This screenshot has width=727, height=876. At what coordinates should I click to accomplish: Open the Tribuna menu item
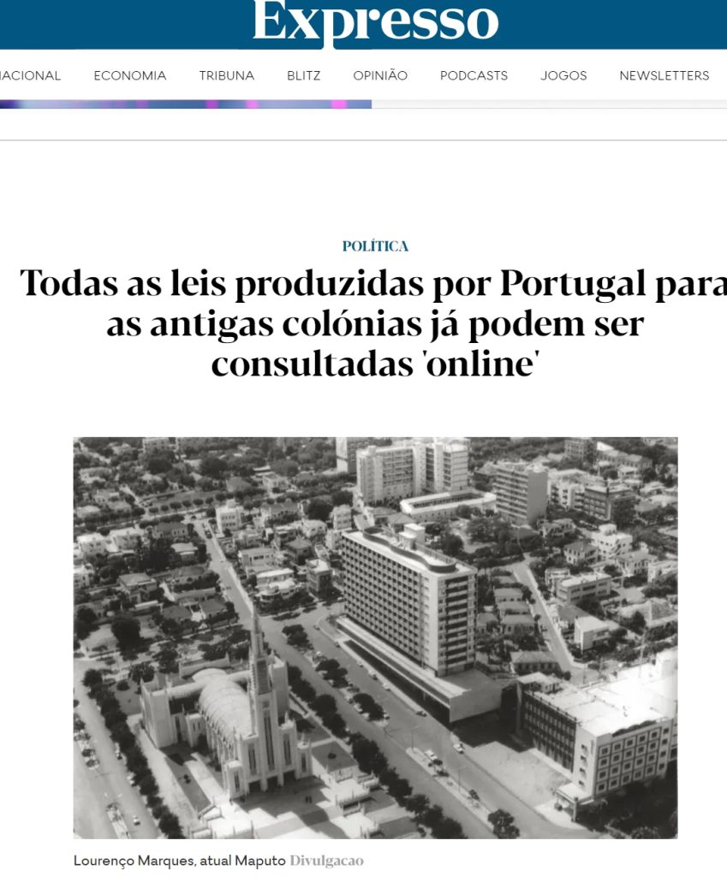(227, 75)
